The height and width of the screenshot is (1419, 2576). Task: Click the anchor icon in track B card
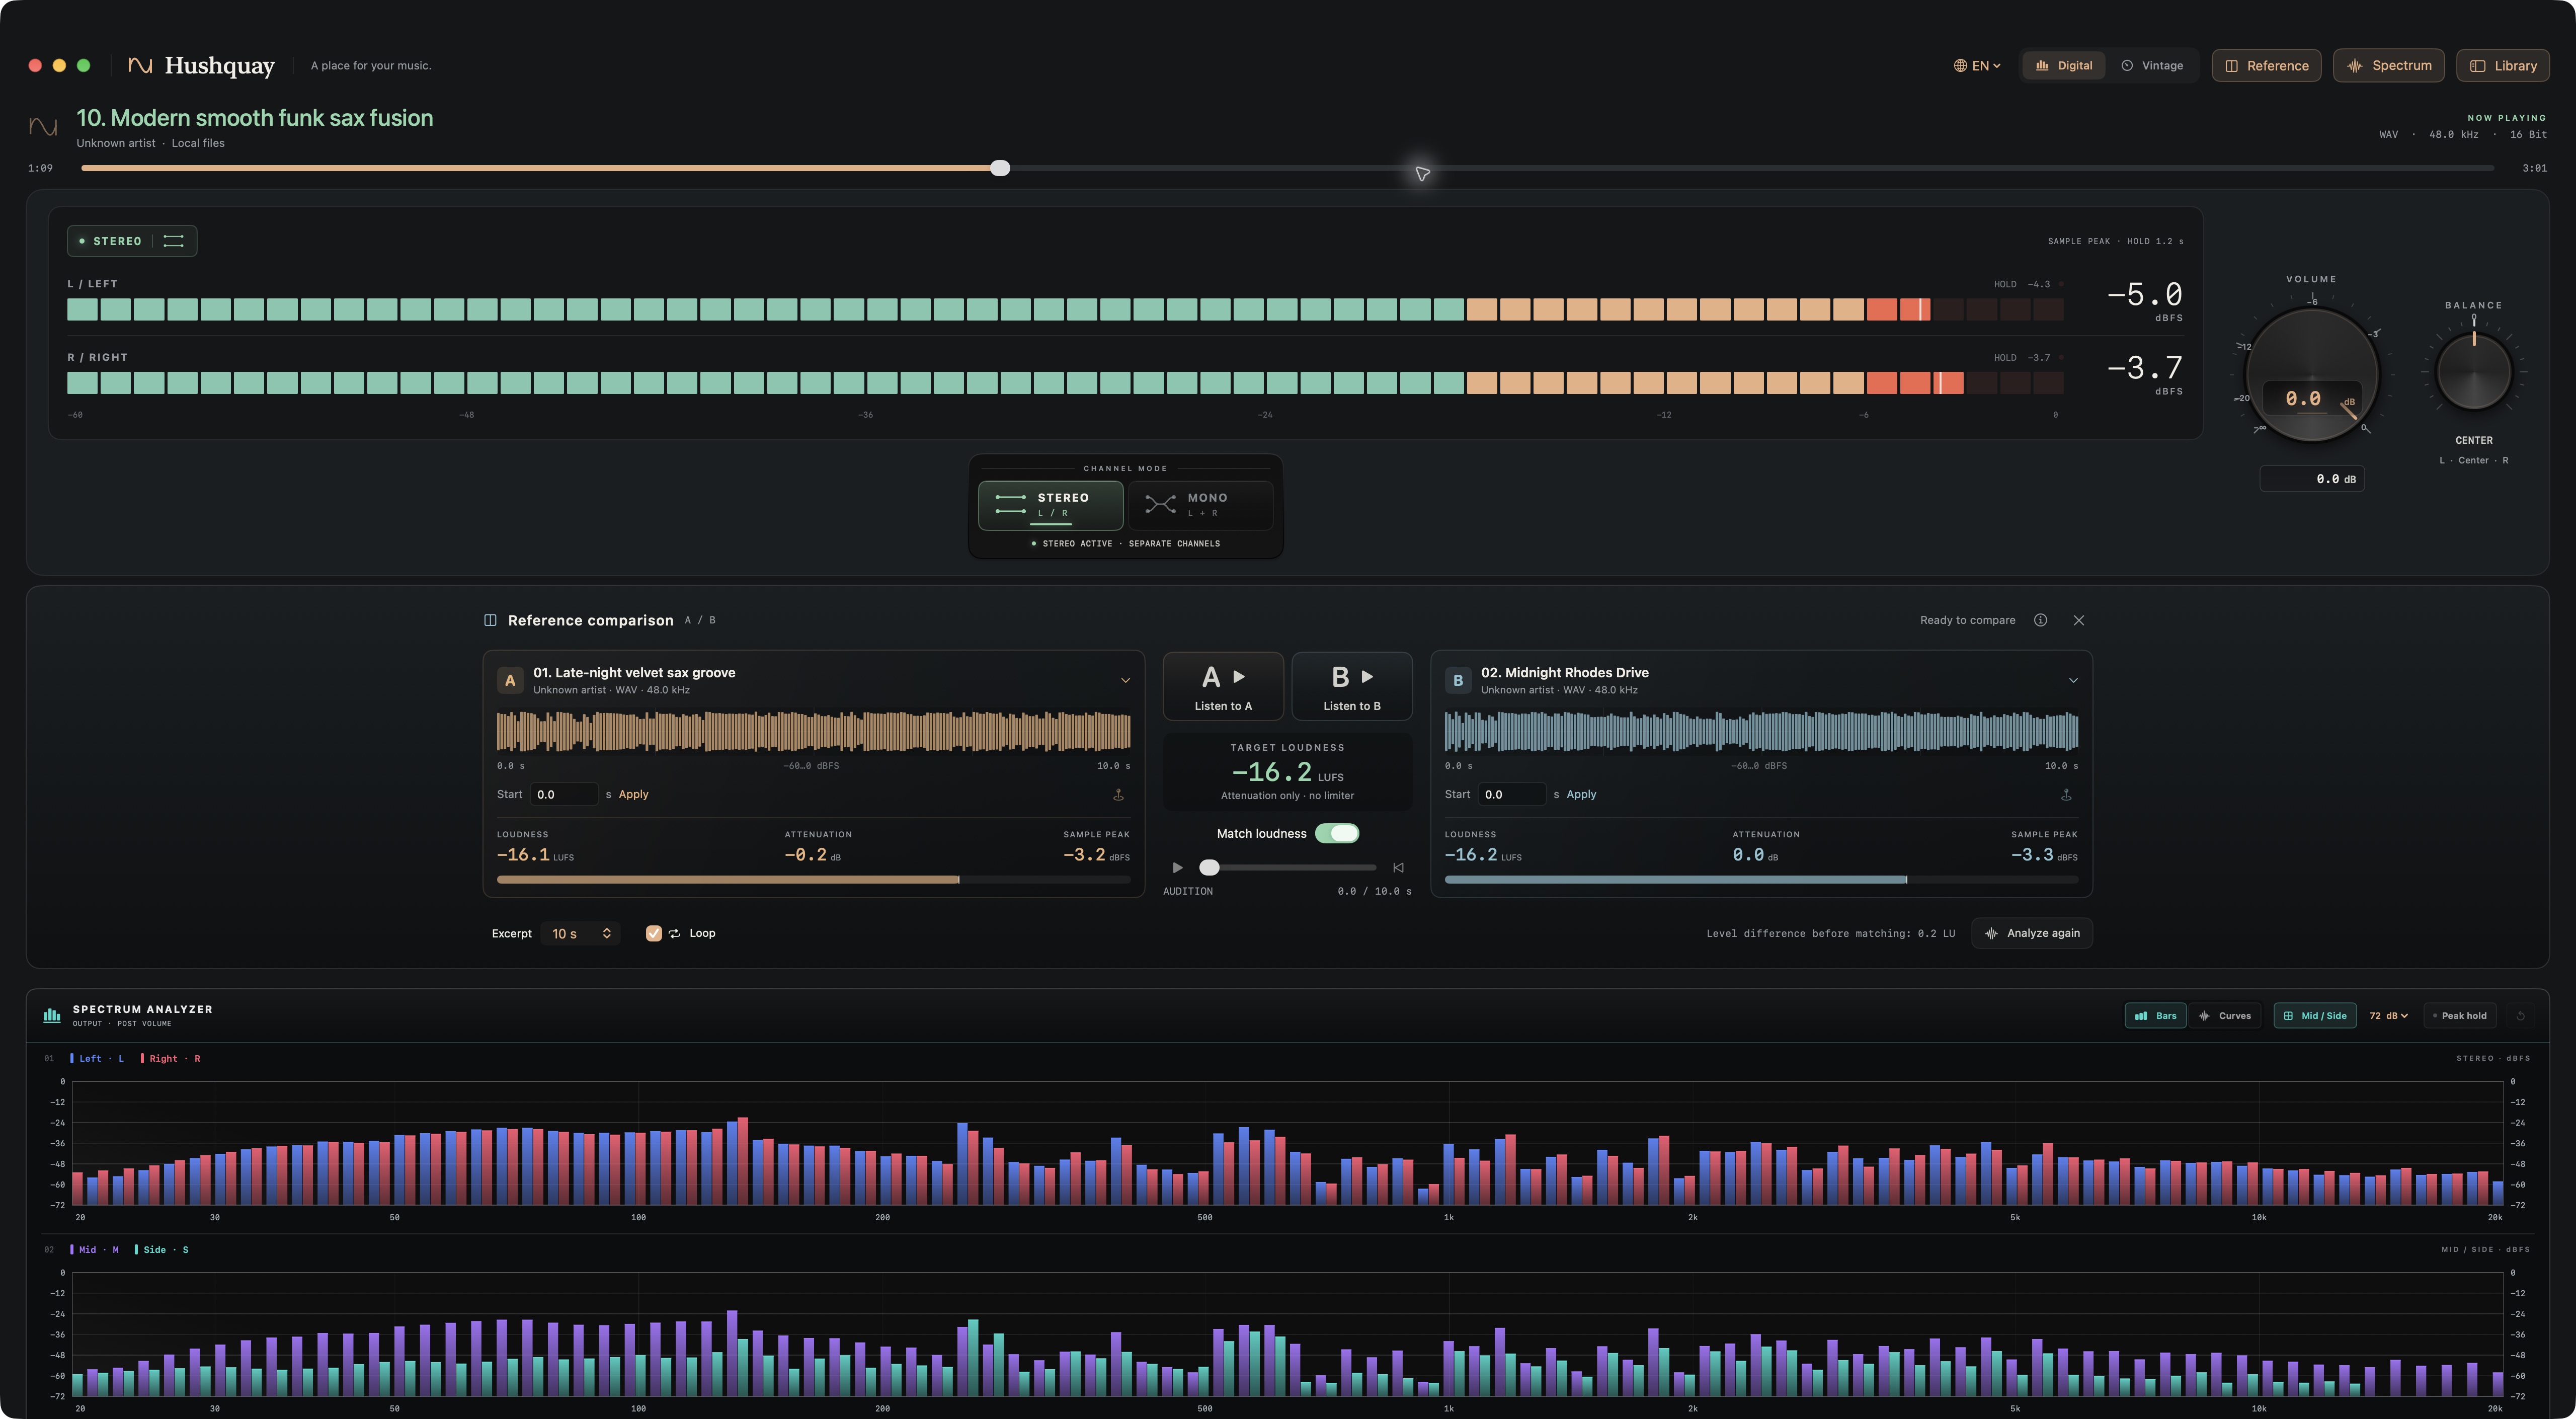(x=2066, y=795)
